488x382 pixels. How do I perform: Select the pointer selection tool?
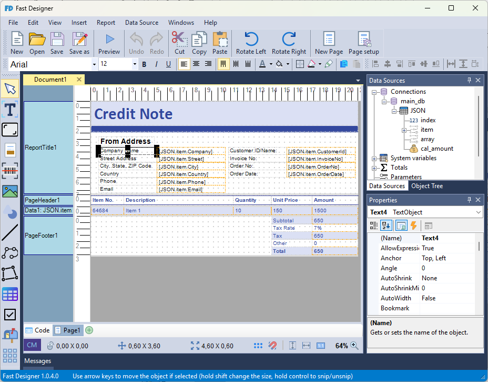point(10,89)
